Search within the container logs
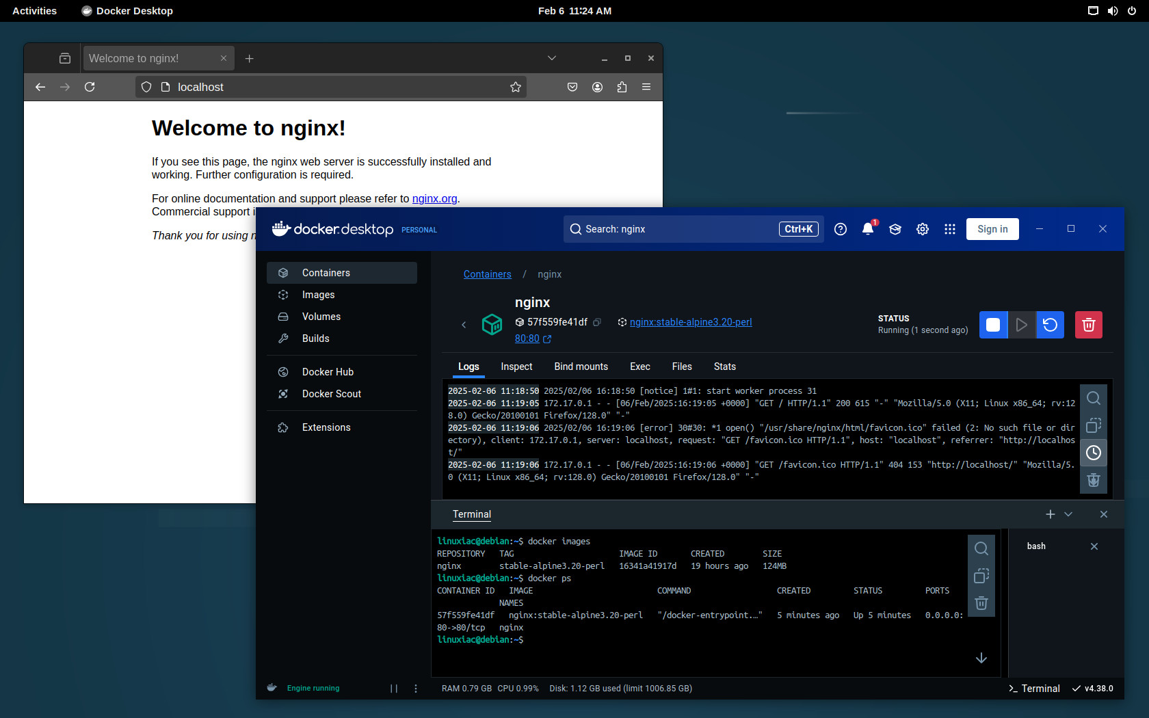 click(x=1094, y=398)
